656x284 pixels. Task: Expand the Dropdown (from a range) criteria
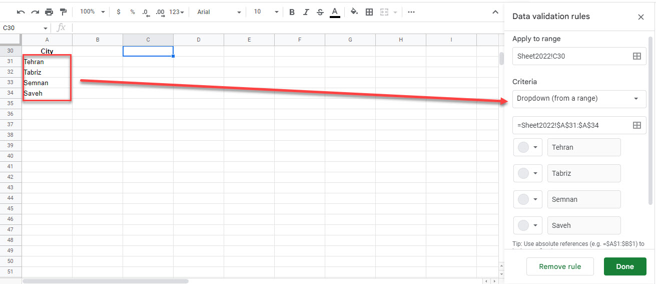[x=579, y=99]
